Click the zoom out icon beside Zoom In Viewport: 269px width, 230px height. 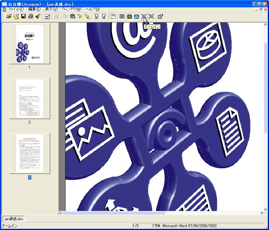coord(151,16)
